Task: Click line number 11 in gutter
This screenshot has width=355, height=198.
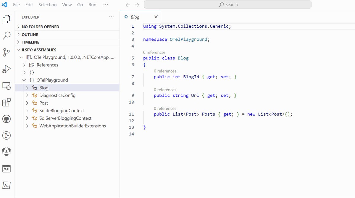Action: coord(132,114)
